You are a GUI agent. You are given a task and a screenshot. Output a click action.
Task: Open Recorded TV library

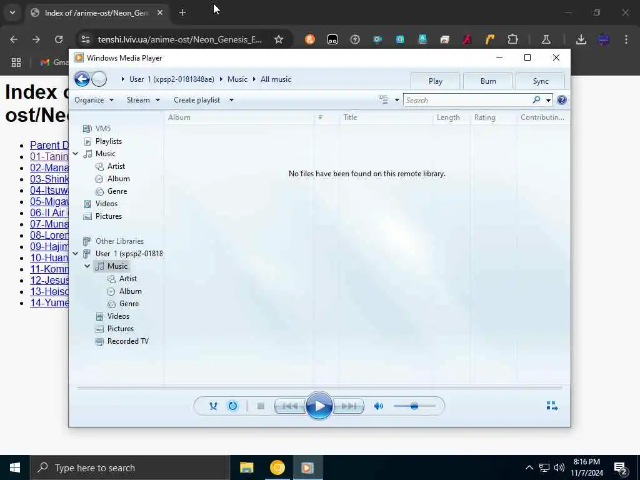tap(127, 341)
